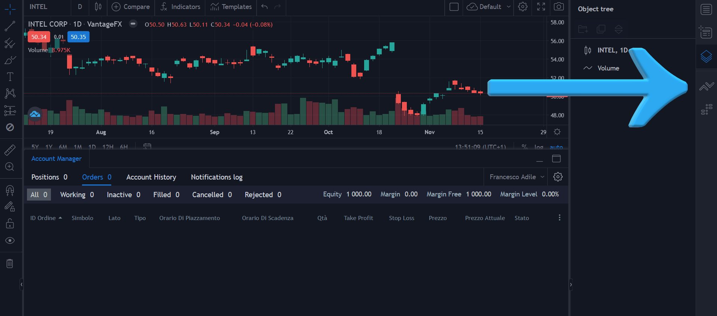Sort by ID Ordine column
The height and width of the screenshot is (316, 717).
point(46,218)
